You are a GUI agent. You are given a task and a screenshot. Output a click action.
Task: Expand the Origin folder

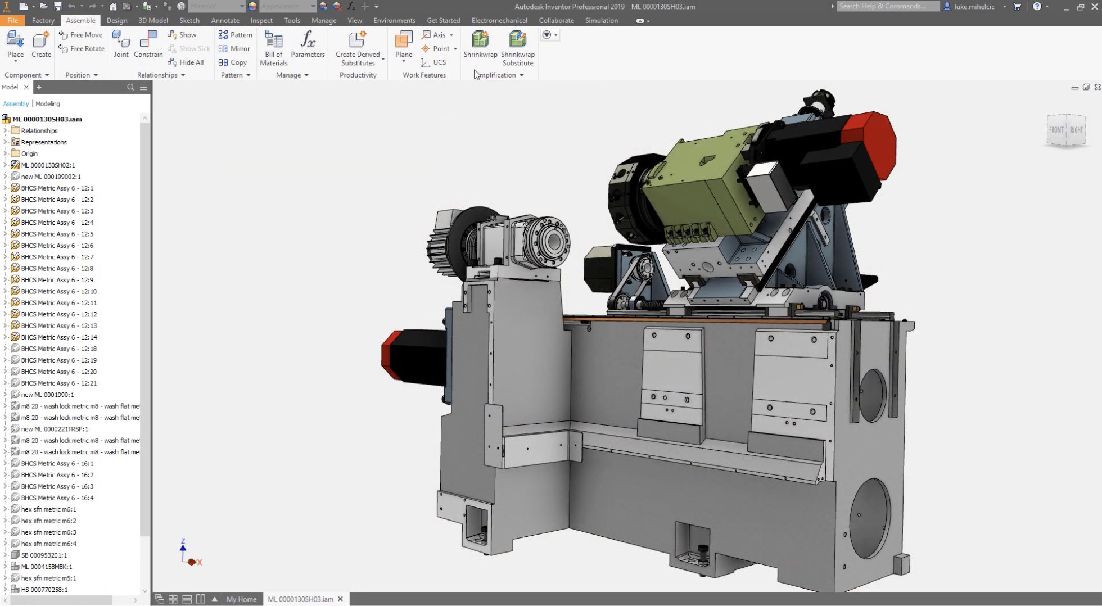[6, 153]
